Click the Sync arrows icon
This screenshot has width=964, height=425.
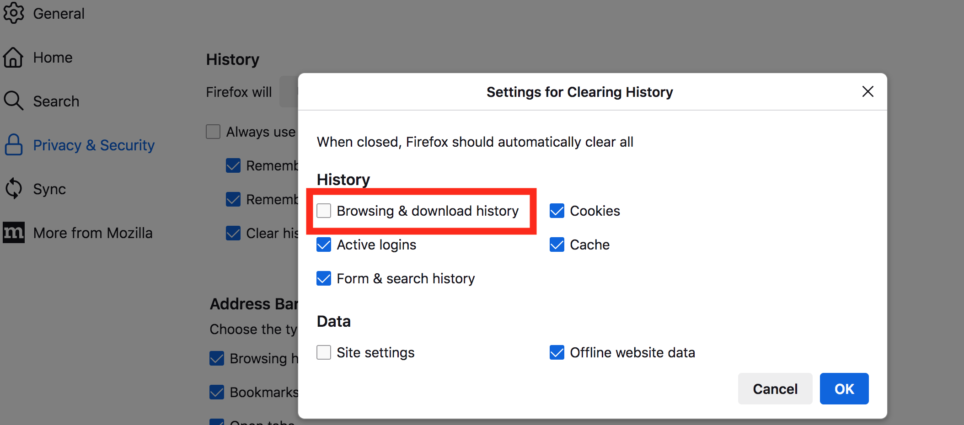tap(13, 189)
